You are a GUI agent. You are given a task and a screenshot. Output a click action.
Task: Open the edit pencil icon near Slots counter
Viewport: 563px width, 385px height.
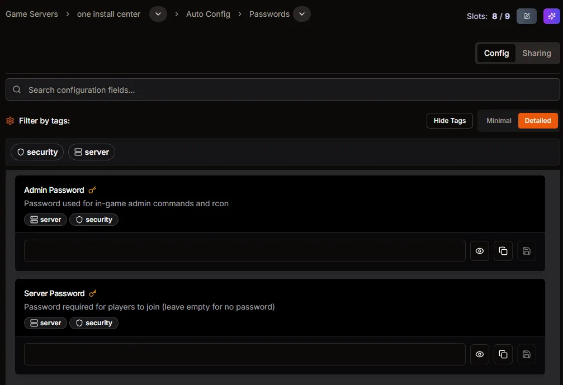[526, 16]
